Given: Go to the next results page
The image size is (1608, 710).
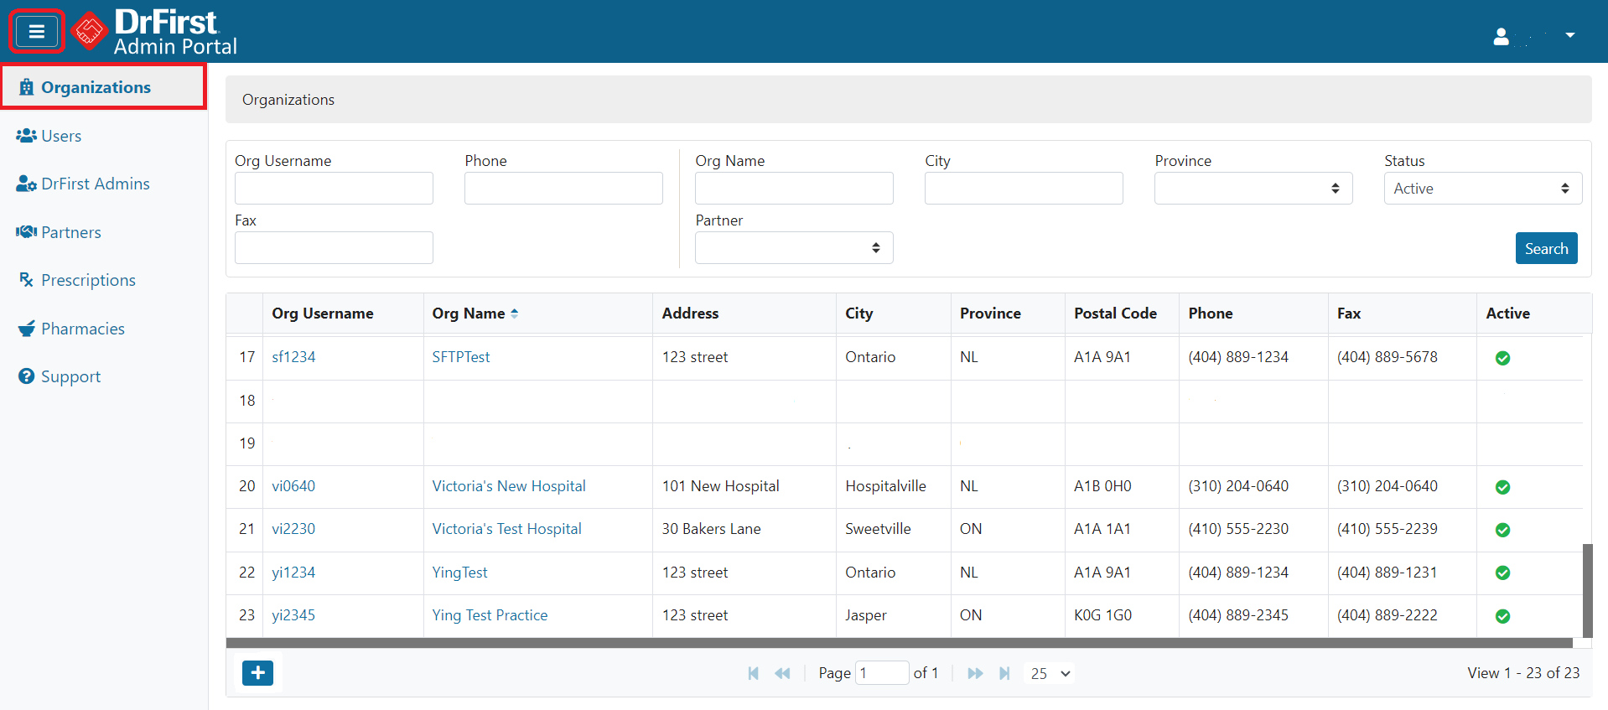Looking at the screenshot, I should point(975,673).
